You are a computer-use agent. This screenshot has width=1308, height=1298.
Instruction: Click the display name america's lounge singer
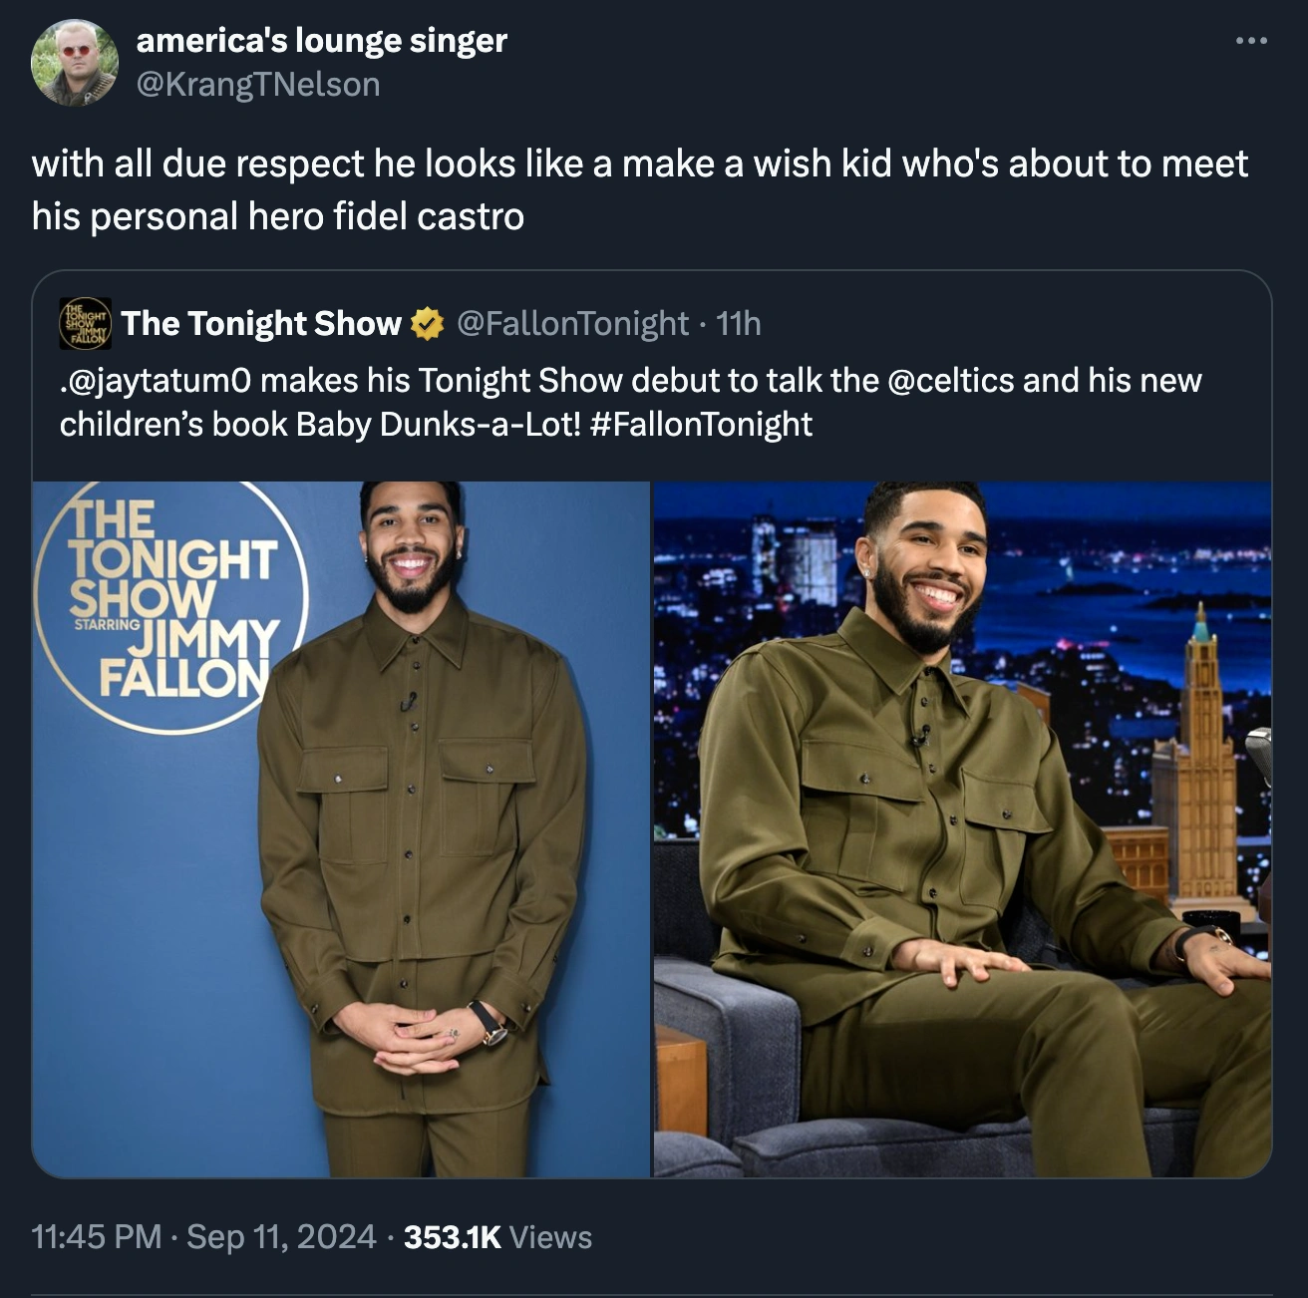(321, 40)
